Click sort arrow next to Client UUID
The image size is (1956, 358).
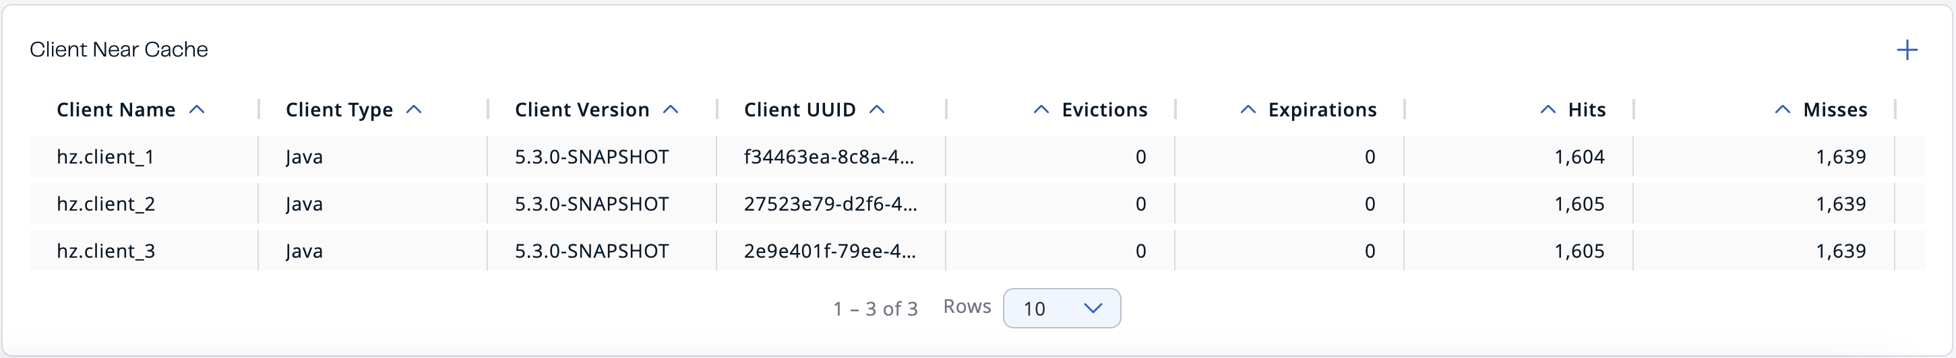(x=877, y=110)
